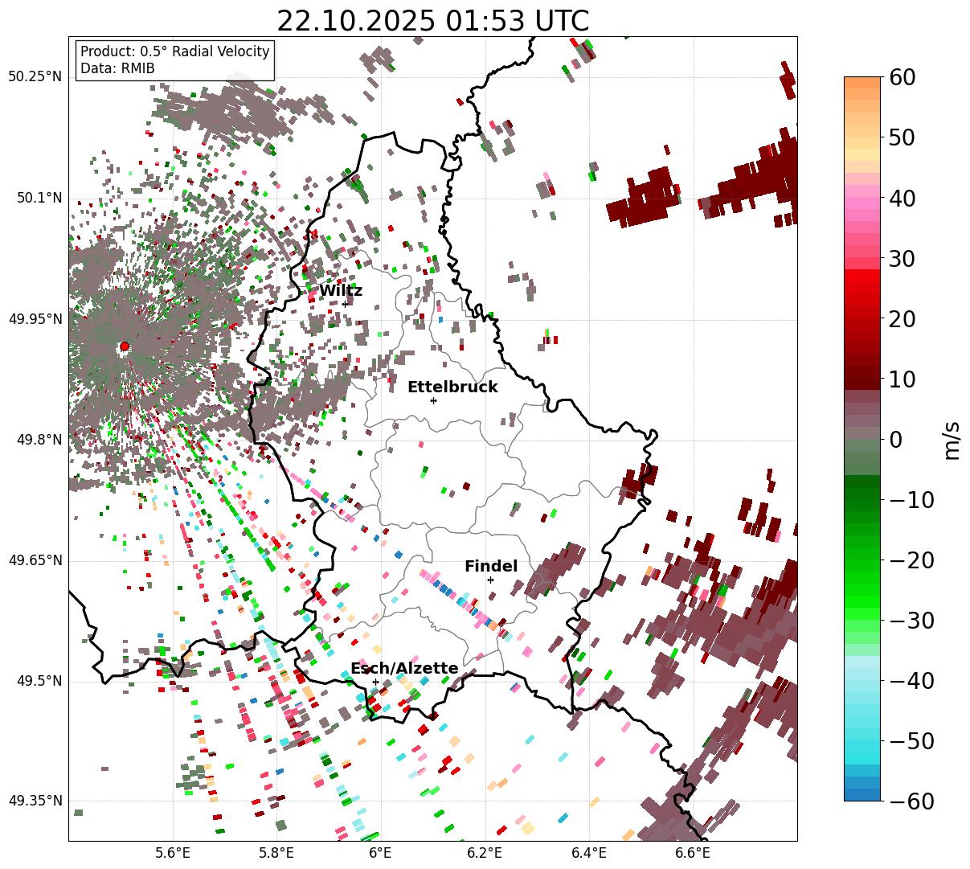Click the 50.1°N latitude tick label
The width and height of the screenshot is (970, 869).
point(39,198)
